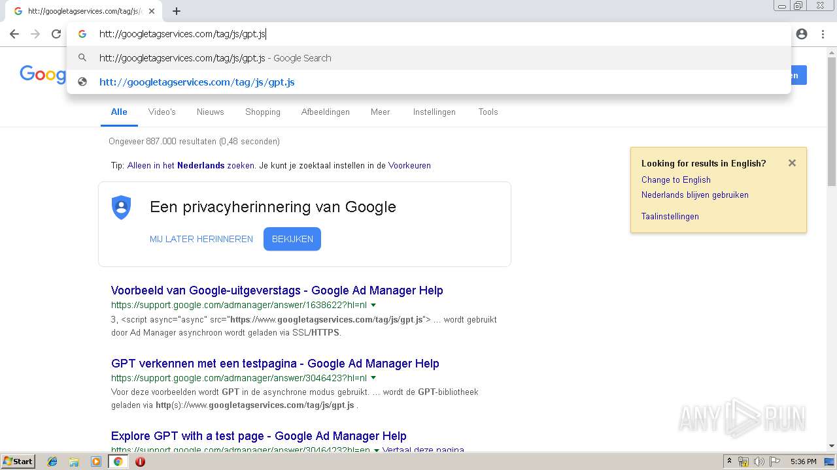Expand the Meer menu
Screen dimensions: 837x470
pos(380,112)
